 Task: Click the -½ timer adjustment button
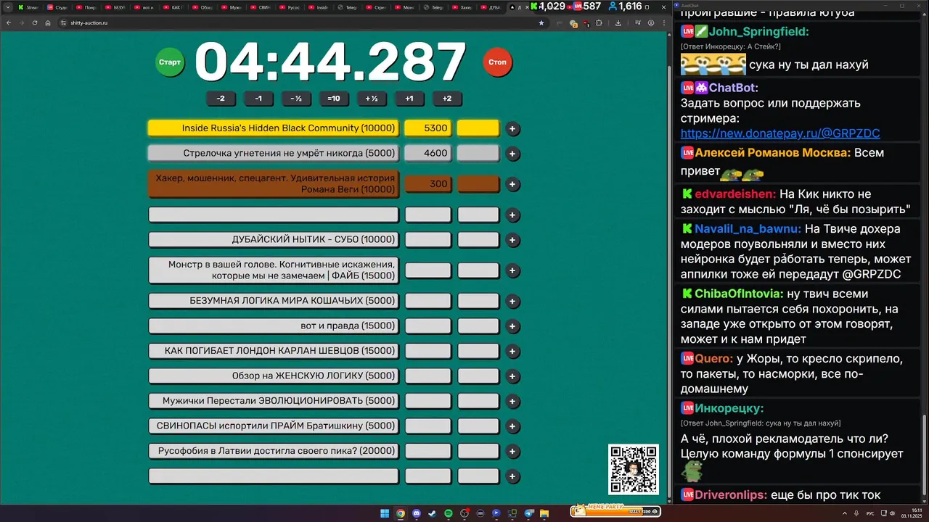point(296,99)
